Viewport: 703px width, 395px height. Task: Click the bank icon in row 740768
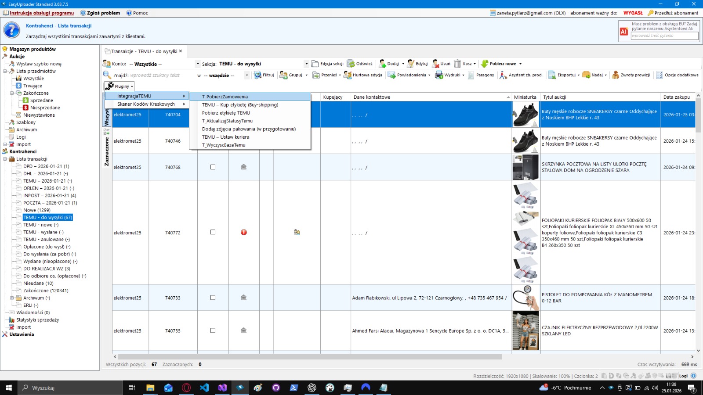244,167
